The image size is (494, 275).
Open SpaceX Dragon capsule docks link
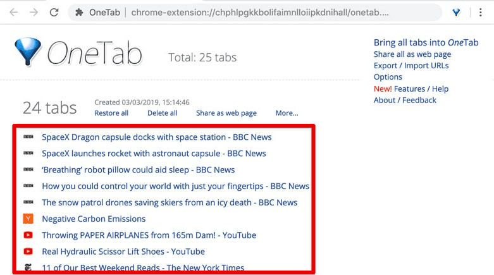[157, 137]
